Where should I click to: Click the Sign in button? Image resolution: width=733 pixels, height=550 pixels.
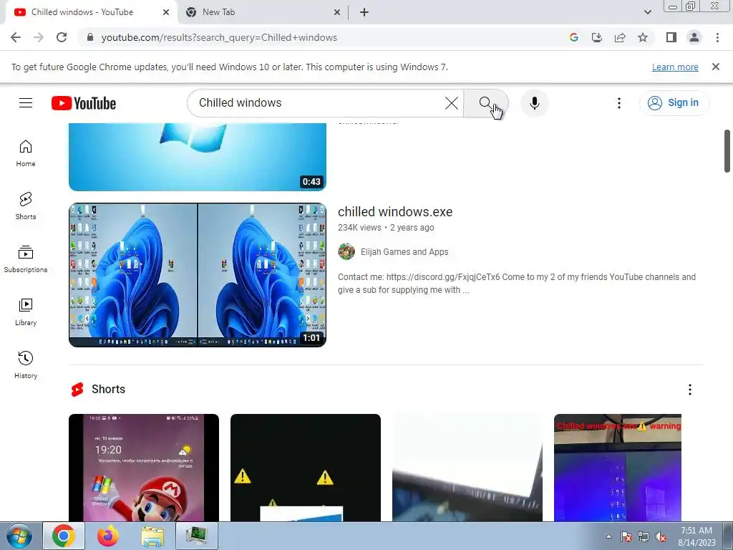(x=674, y=103)
